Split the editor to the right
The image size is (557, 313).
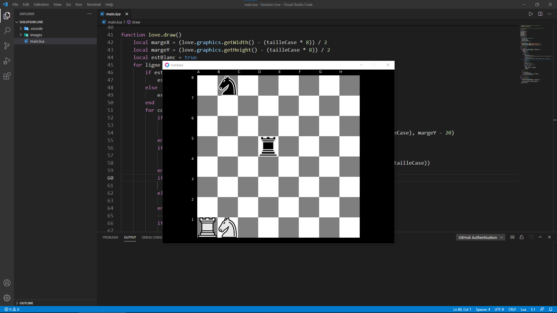[x=540, y=14]
